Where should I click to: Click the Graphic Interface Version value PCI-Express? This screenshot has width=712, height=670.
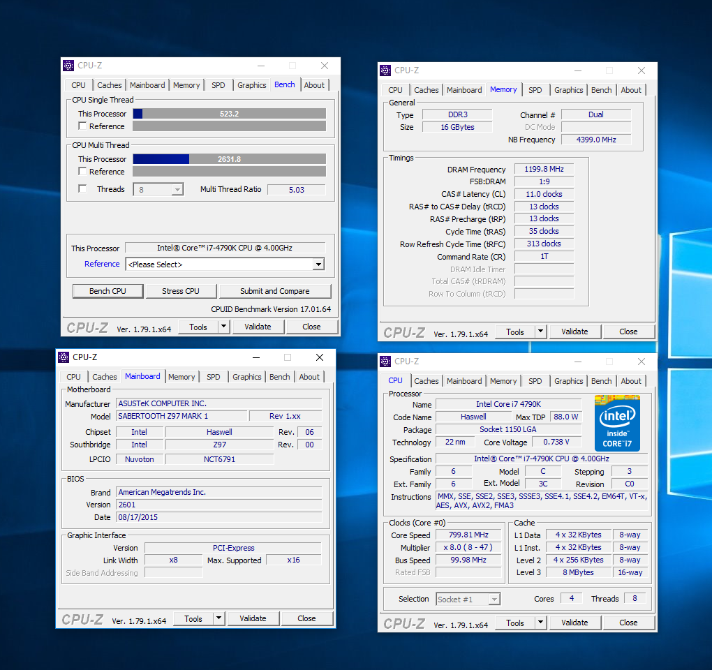[233, 548]
